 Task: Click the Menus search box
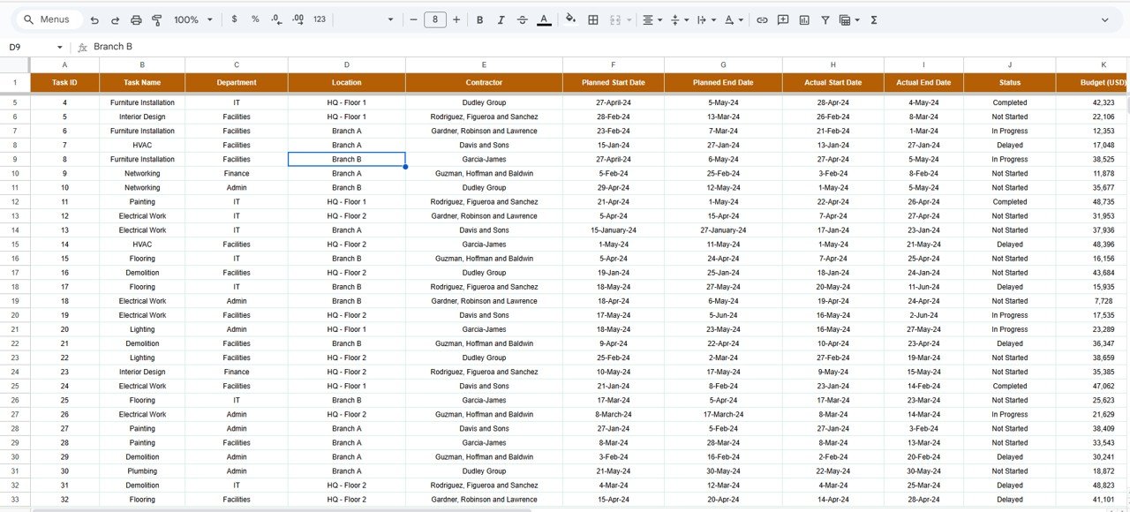49,19
